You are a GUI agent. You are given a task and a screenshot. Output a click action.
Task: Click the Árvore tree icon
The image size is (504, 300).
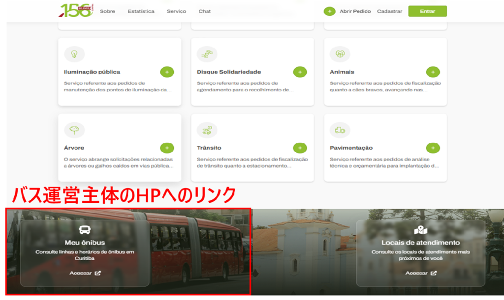(74, 130)
